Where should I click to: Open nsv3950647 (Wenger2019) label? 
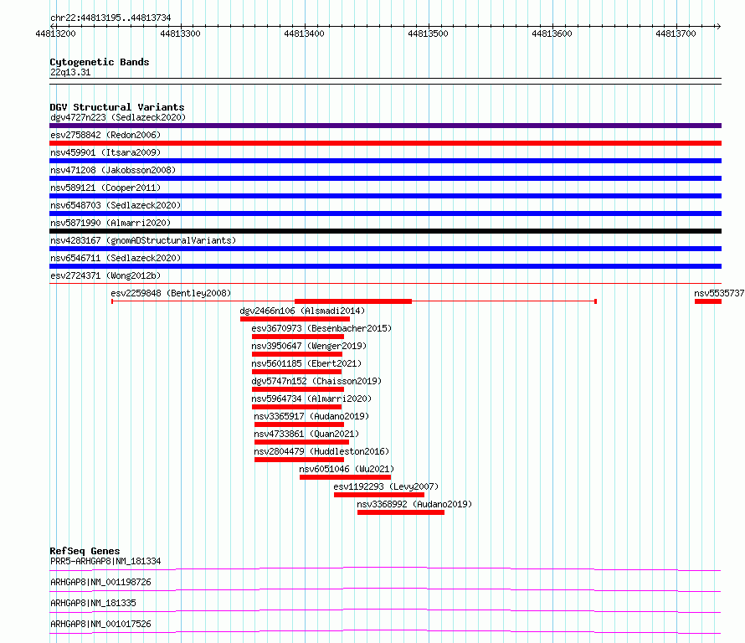(x=310, y=346)
